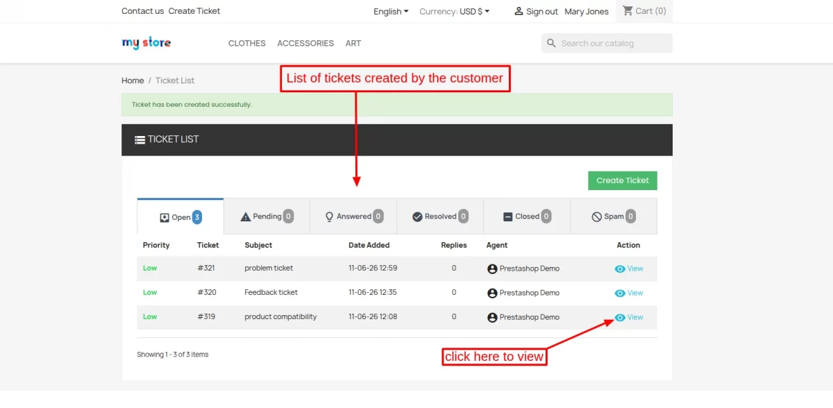Select the Open tickets tab
833x408 pixels.
[180, 216]
